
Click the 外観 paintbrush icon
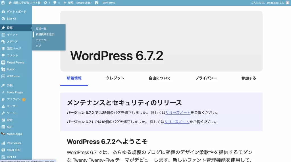point(3,85)
